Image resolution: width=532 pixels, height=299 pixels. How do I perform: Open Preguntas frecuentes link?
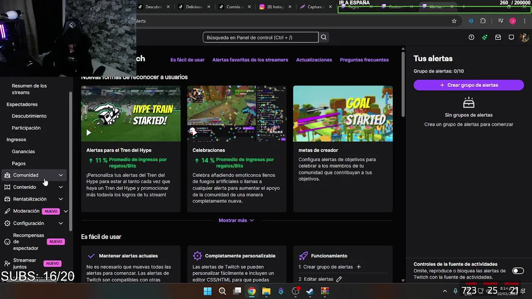click(x=364, y=60)
